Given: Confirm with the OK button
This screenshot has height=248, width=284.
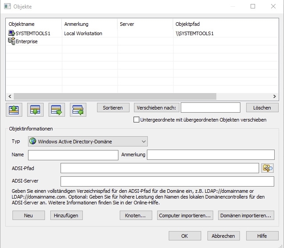Looking at the screenshot, I should tap(185, 236).
